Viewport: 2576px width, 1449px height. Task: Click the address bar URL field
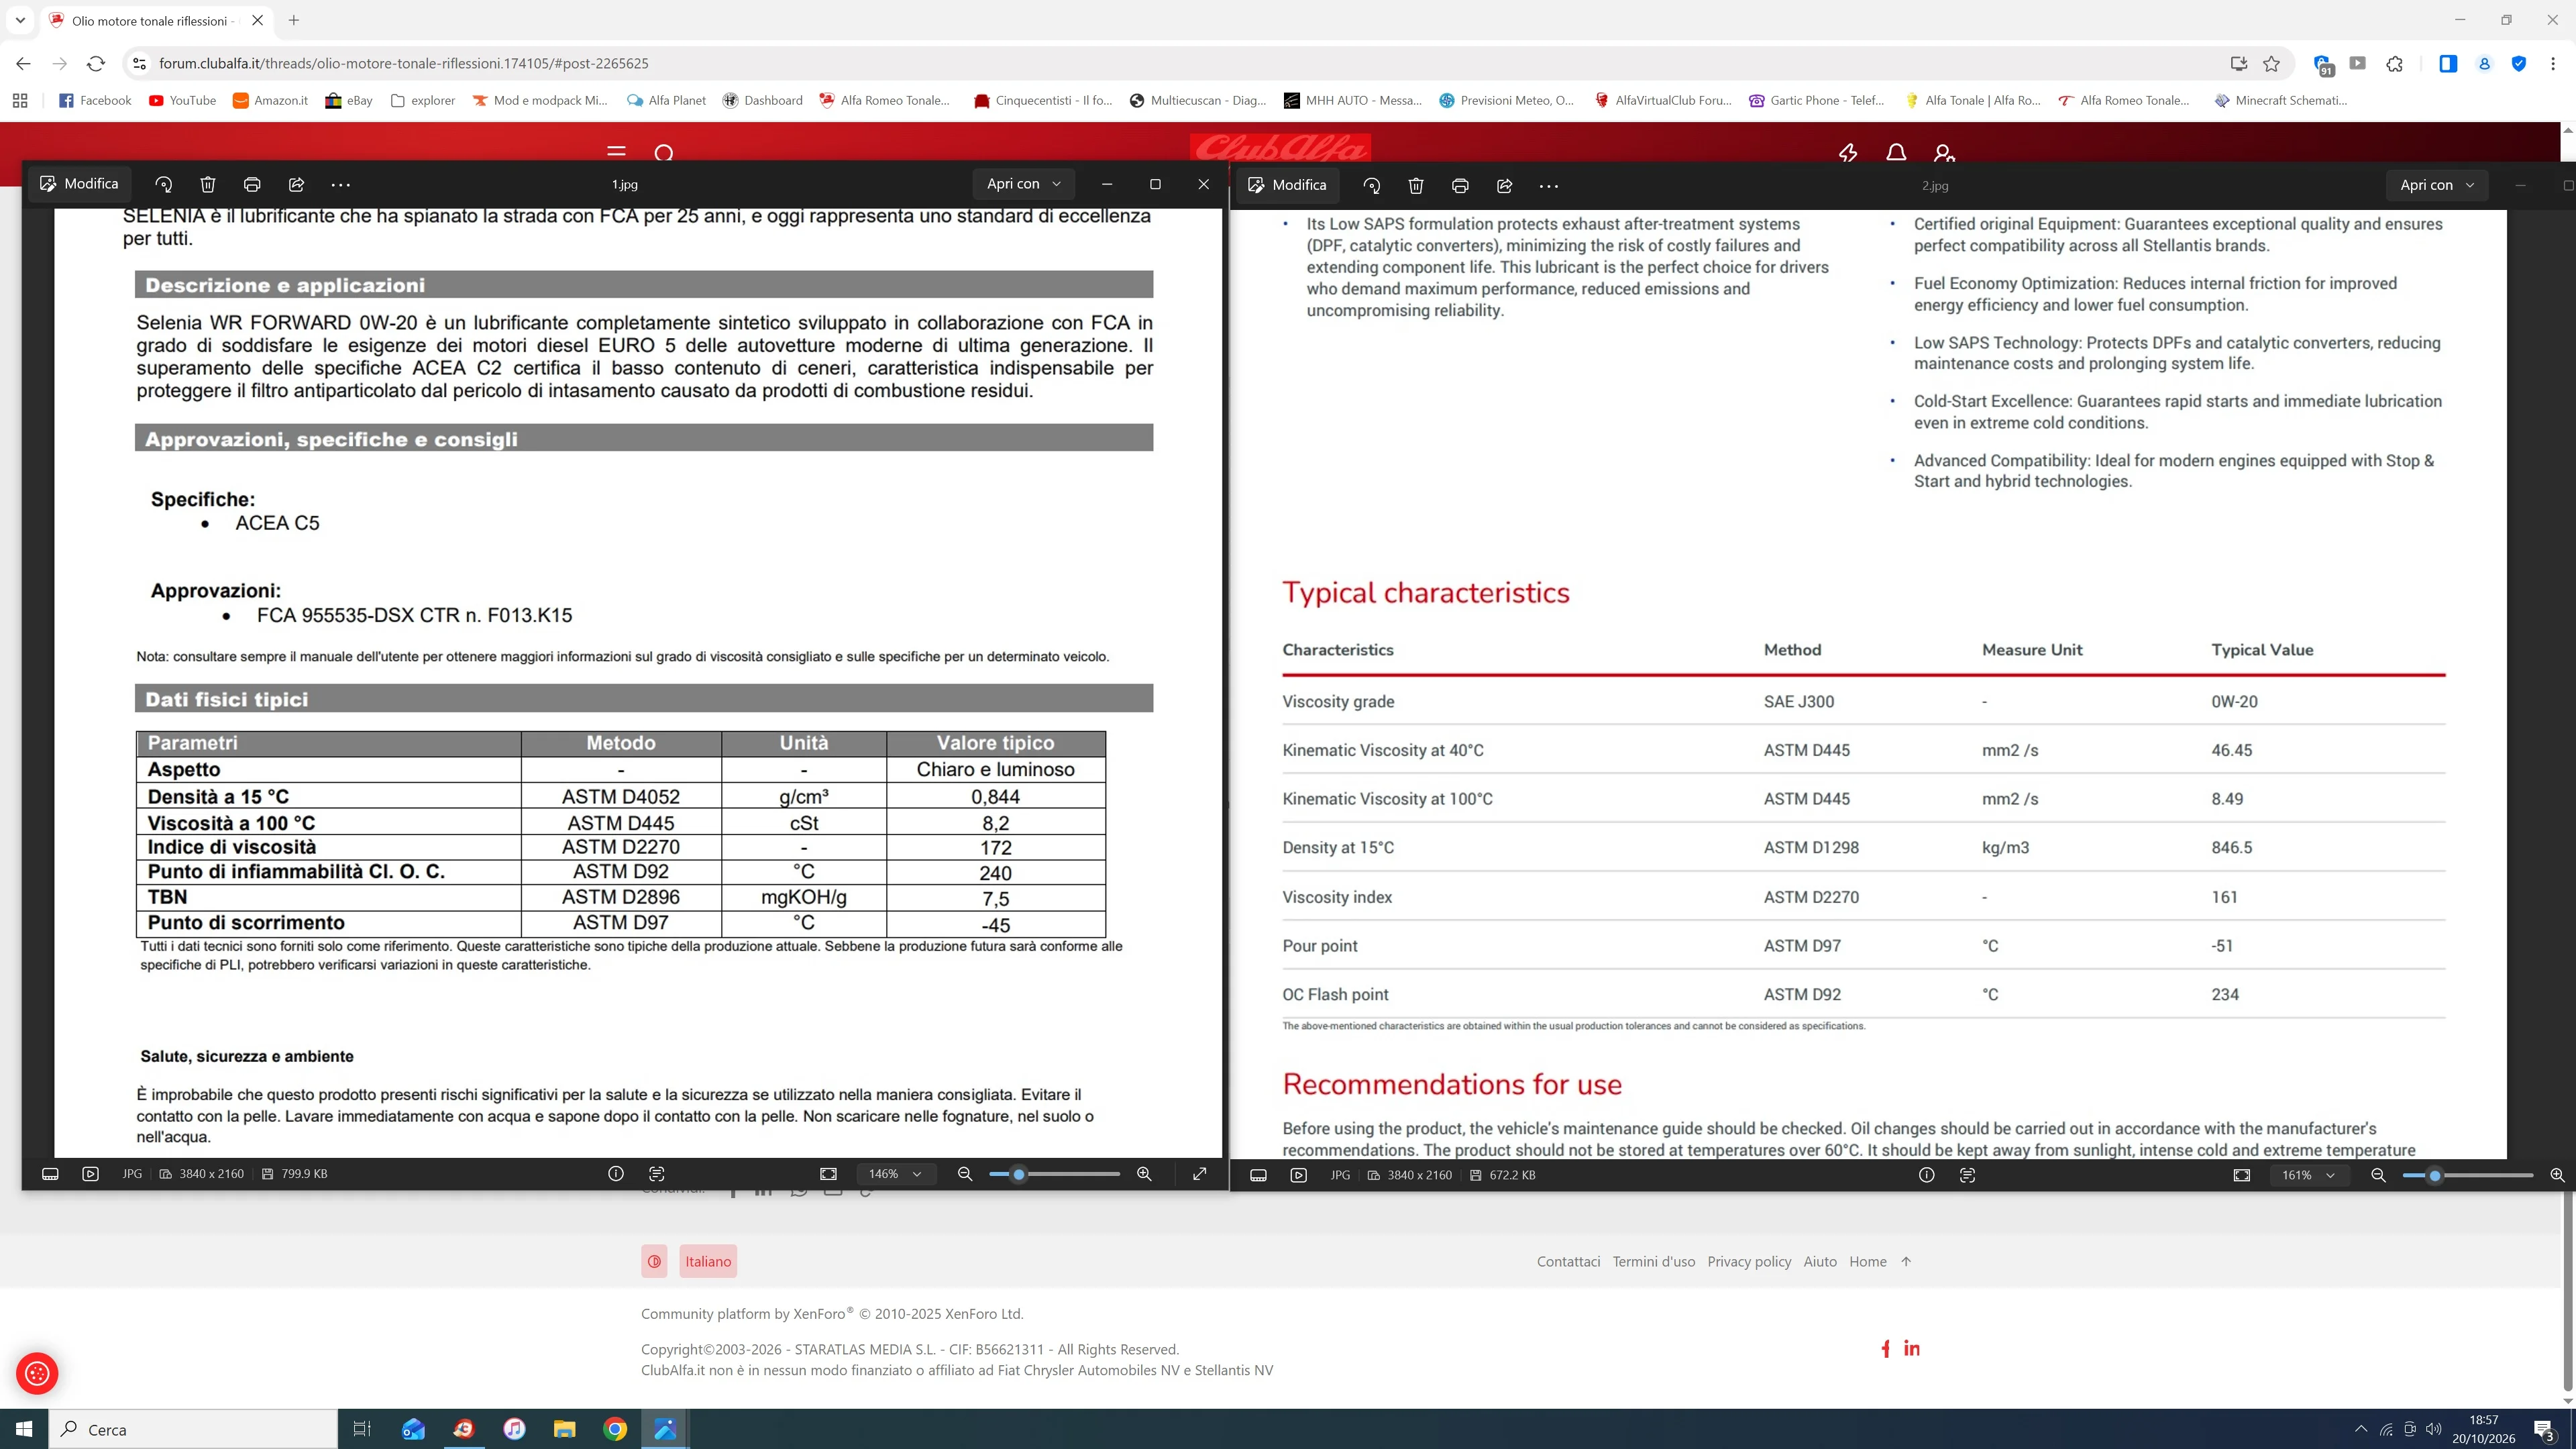[1180, 63]
